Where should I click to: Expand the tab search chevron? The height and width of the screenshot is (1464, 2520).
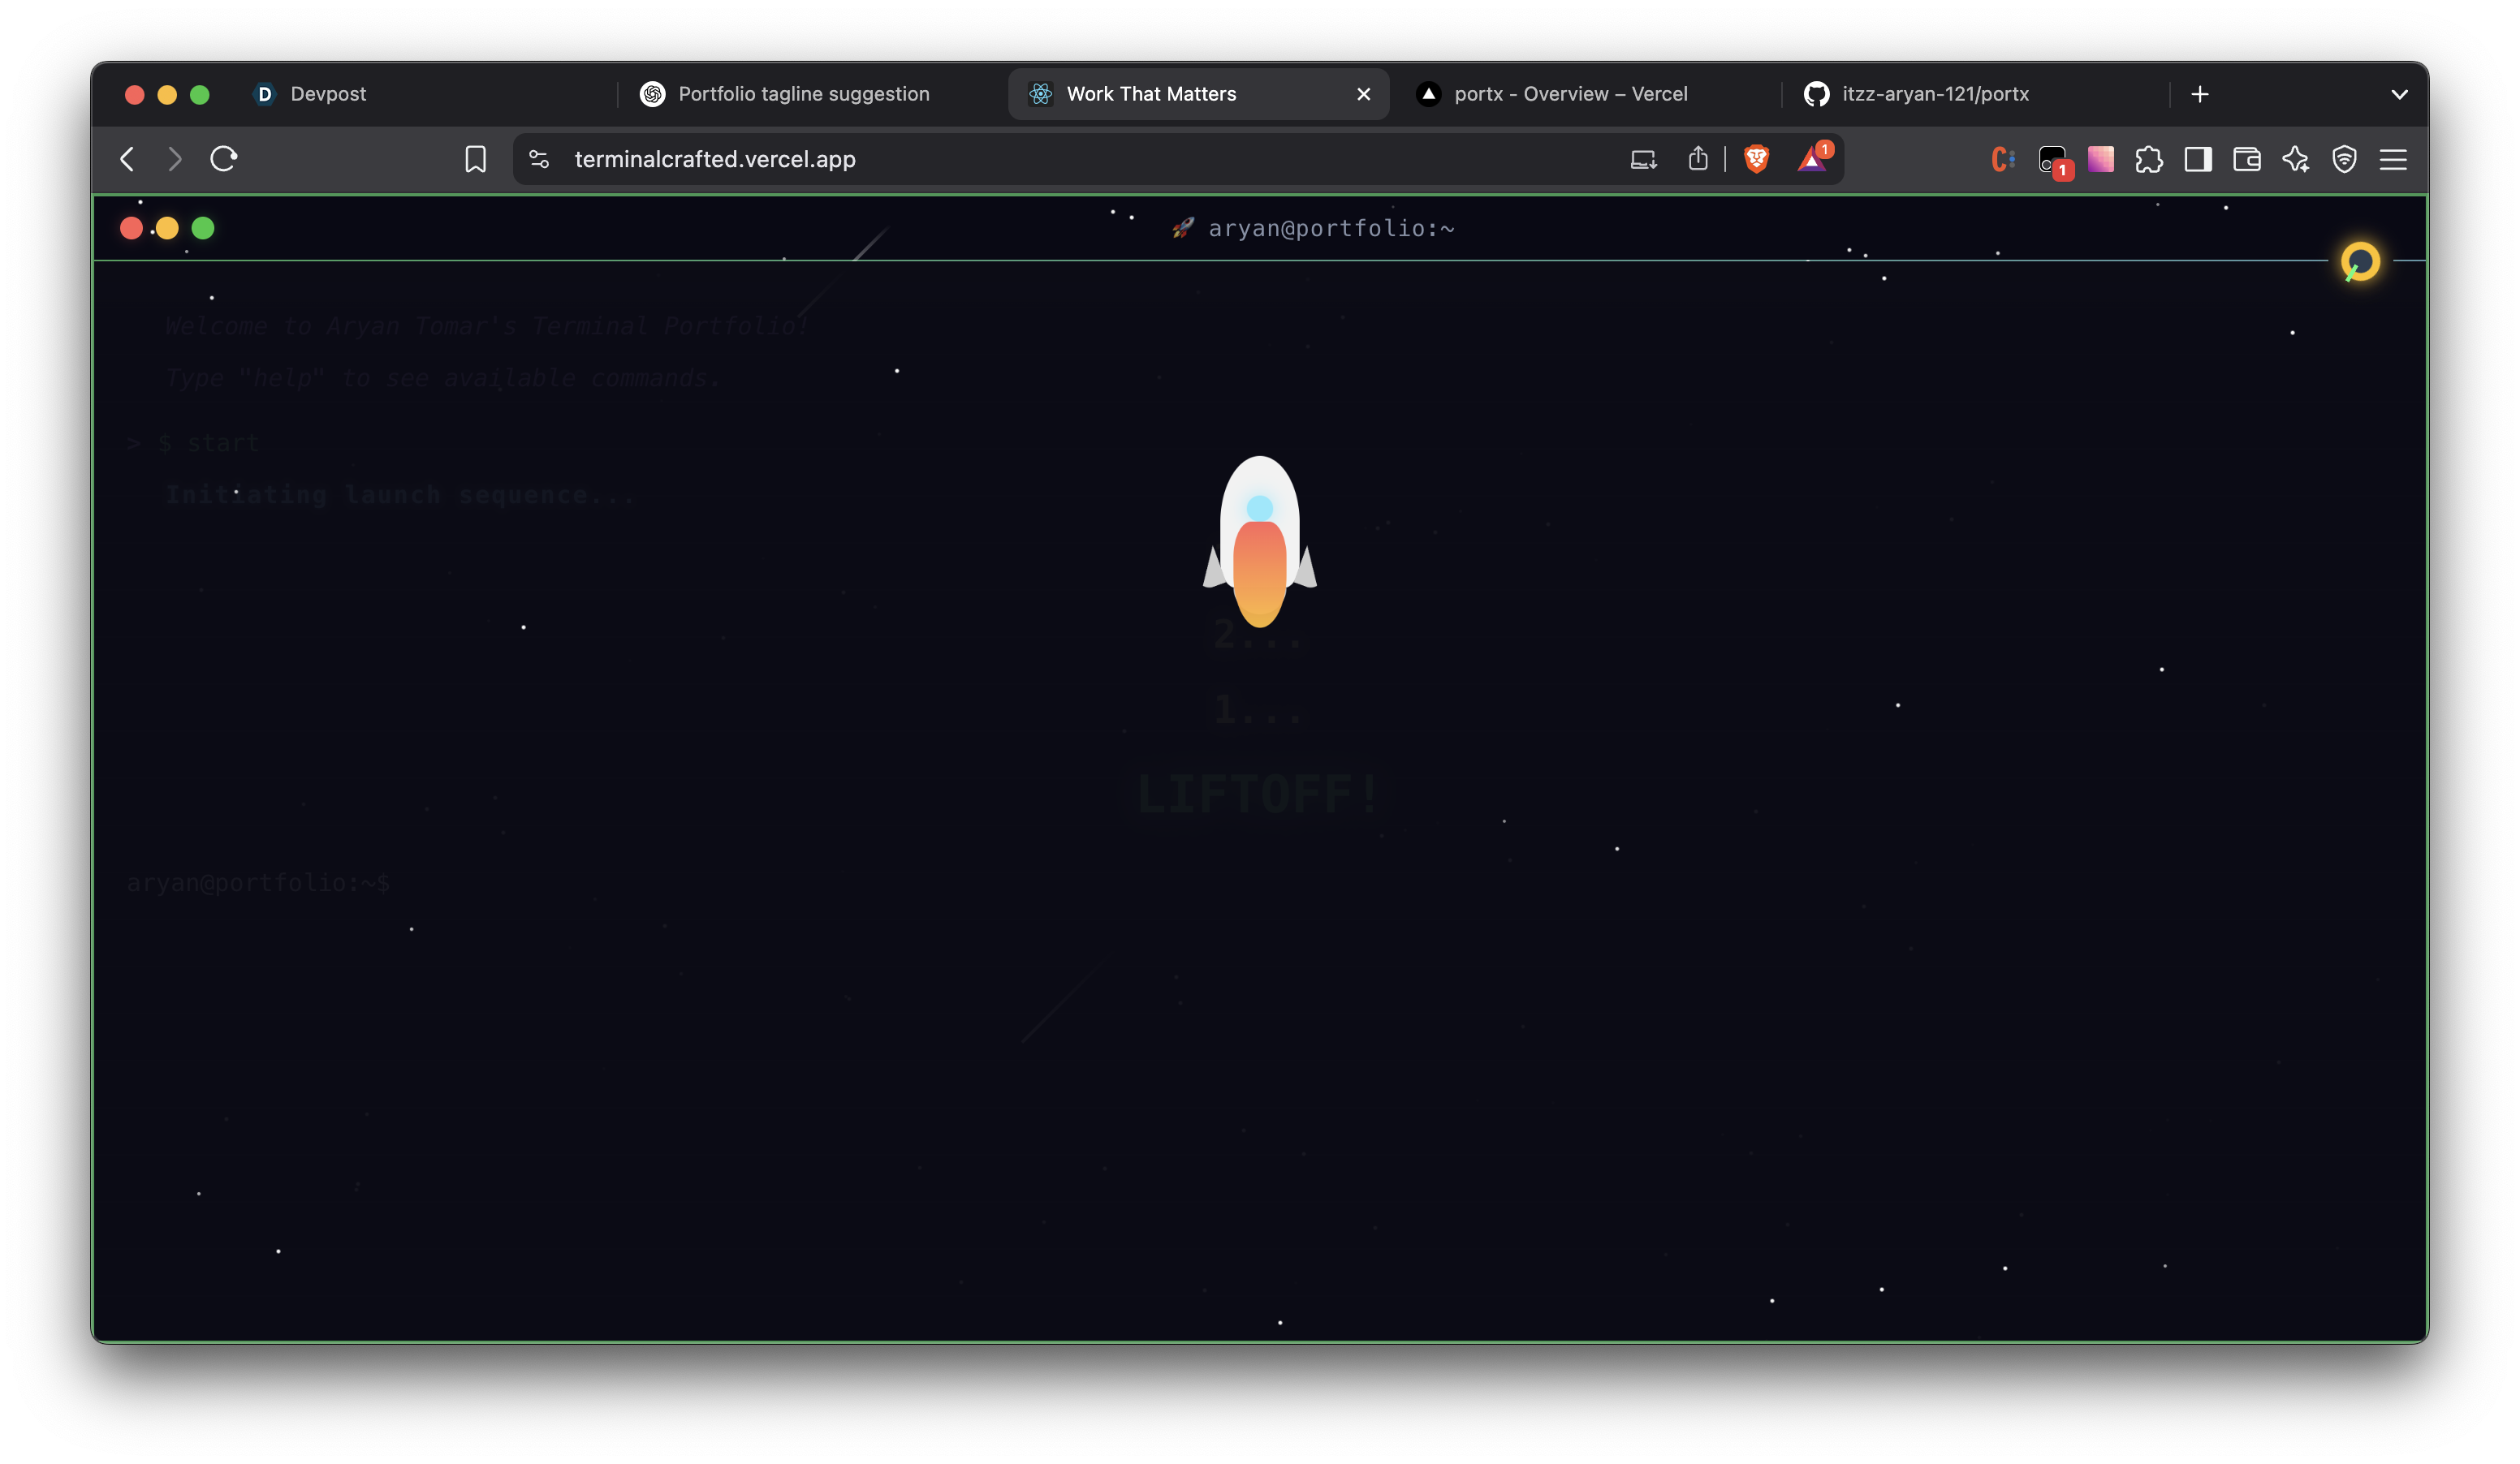pos(2399,95)
